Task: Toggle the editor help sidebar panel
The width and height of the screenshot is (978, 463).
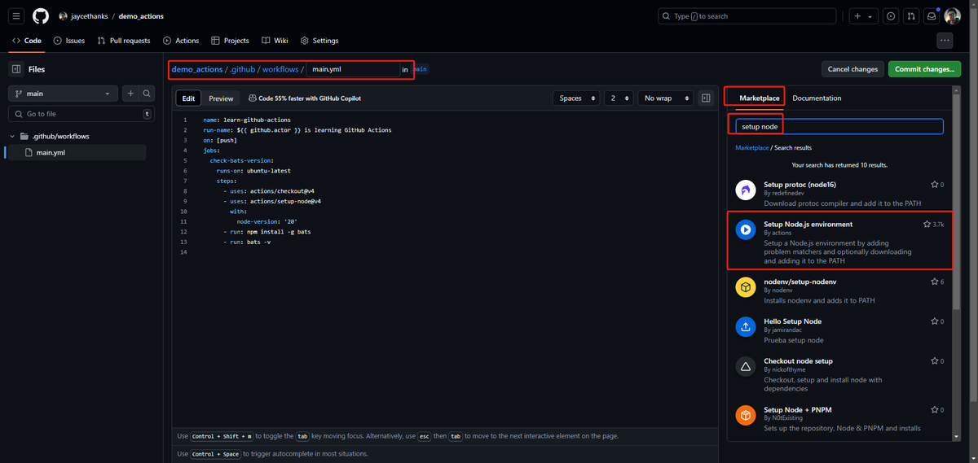Action: click(706, 98)
